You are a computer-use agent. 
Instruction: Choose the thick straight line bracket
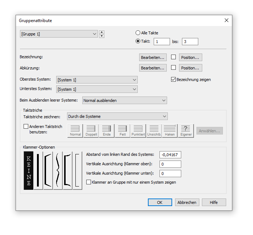pos(38,171)
